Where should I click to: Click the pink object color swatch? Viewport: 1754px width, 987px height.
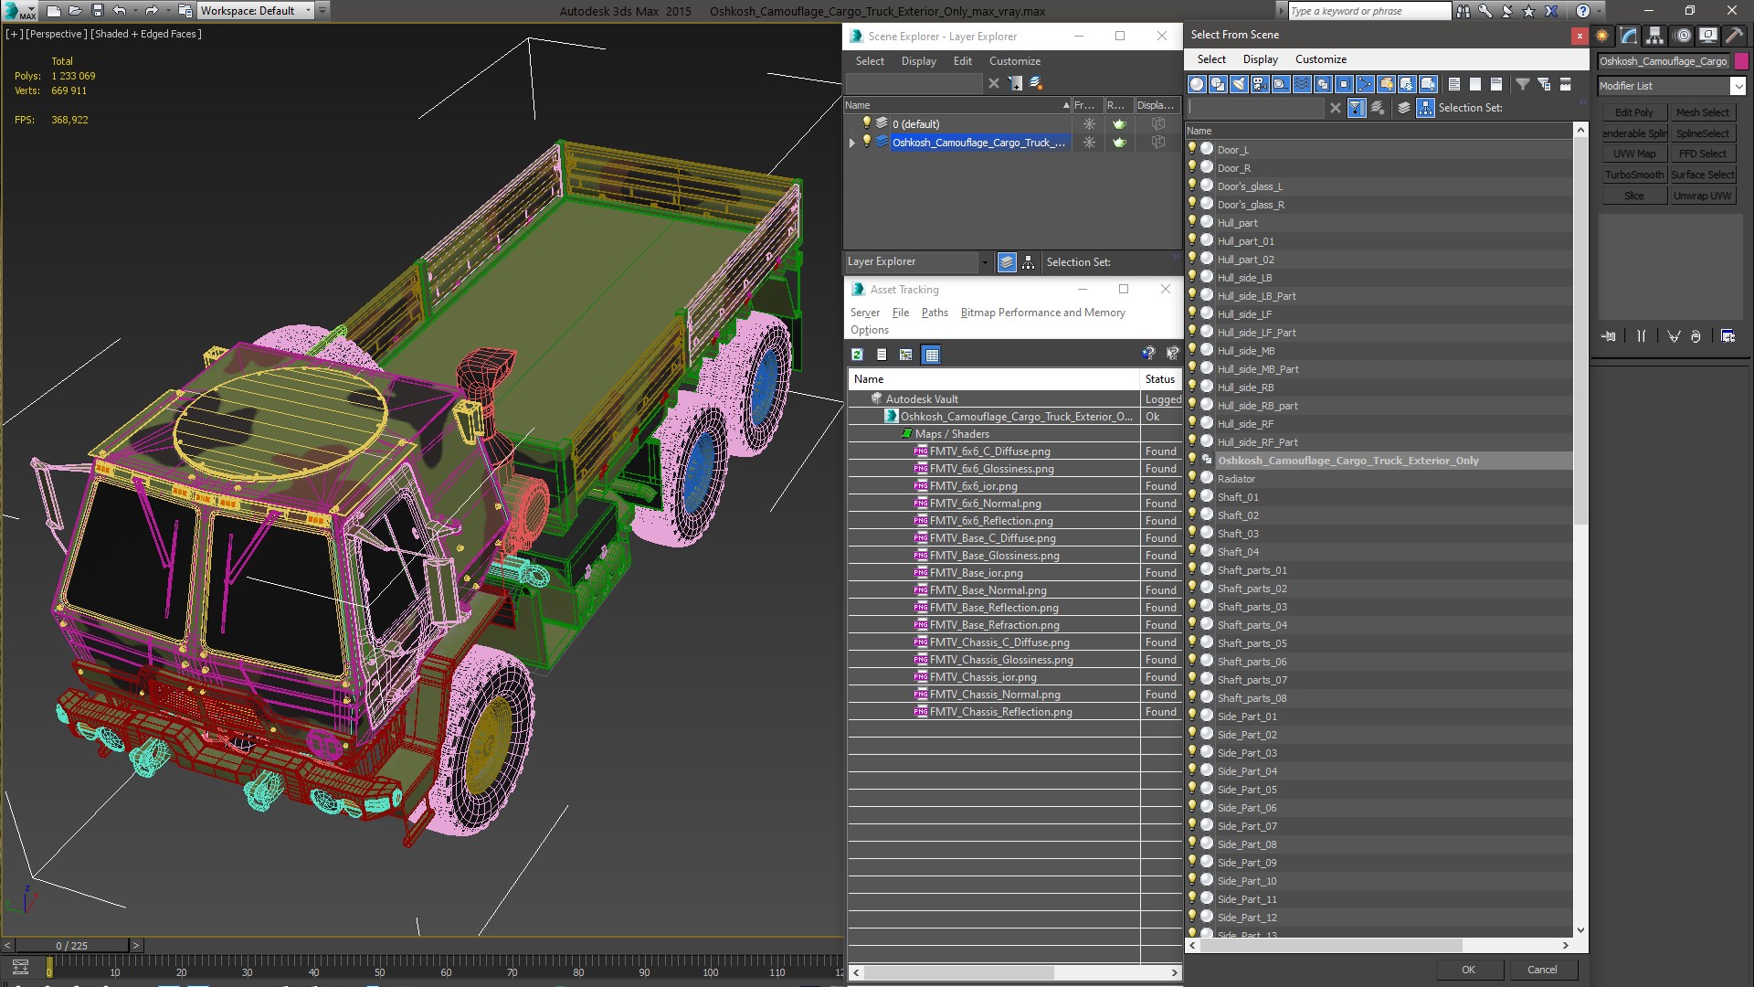(x=1741, y=61)
